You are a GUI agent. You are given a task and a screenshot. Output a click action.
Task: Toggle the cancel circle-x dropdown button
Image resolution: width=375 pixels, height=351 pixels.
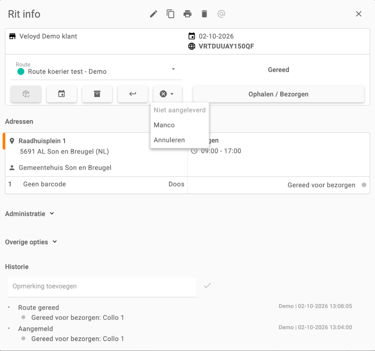(167, 94)
